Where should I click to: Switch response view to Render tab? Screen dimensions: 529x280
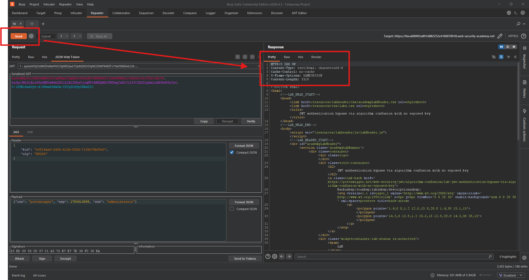click(316, 57)
